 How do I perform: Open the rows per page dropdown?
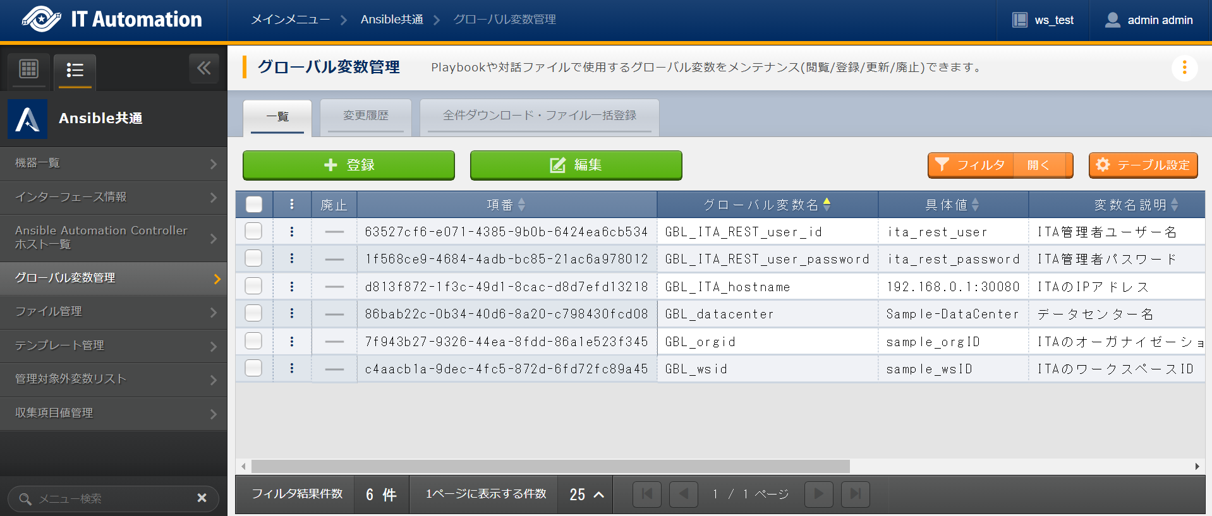pos(586,495)
